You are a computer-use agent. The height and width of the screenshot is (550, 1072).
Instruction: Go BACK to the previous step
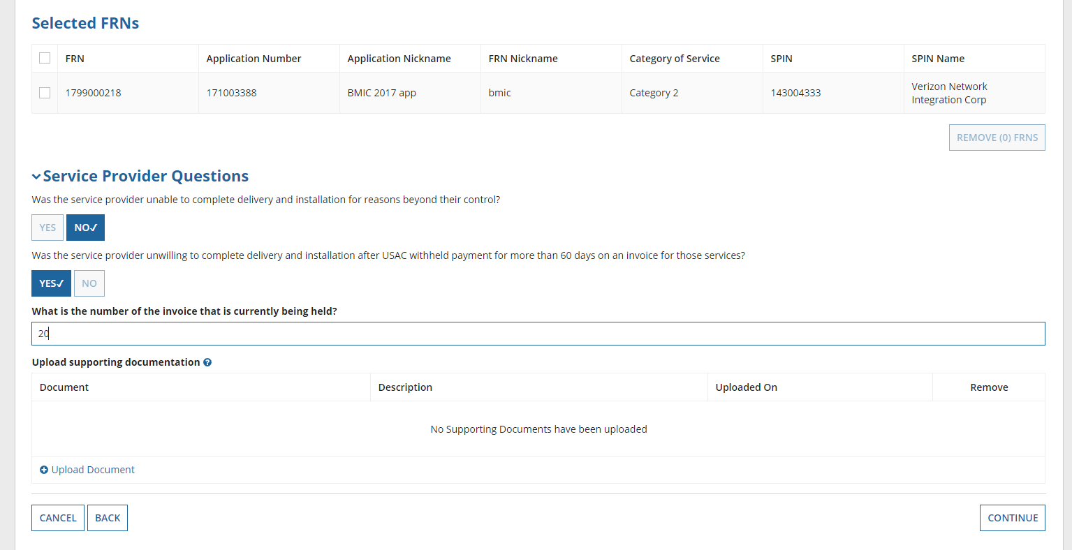[x=108, y=518]
